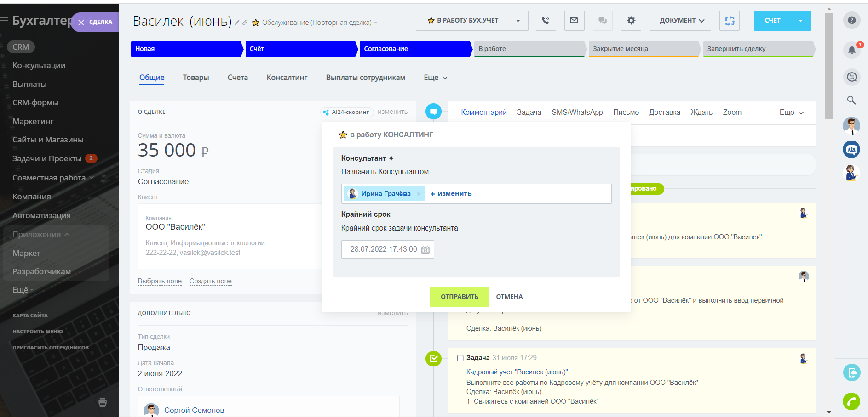Click the calendar icon in deadline field
This screenshot has height=417, width=868.
[425, 249]
